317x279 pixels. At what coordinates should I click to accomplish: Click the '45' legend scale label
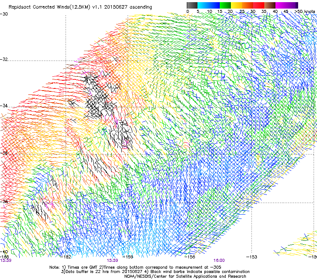[x=285, y=12]
